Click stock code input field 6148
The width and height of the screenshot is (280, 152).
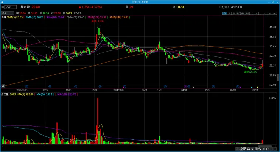11,7
